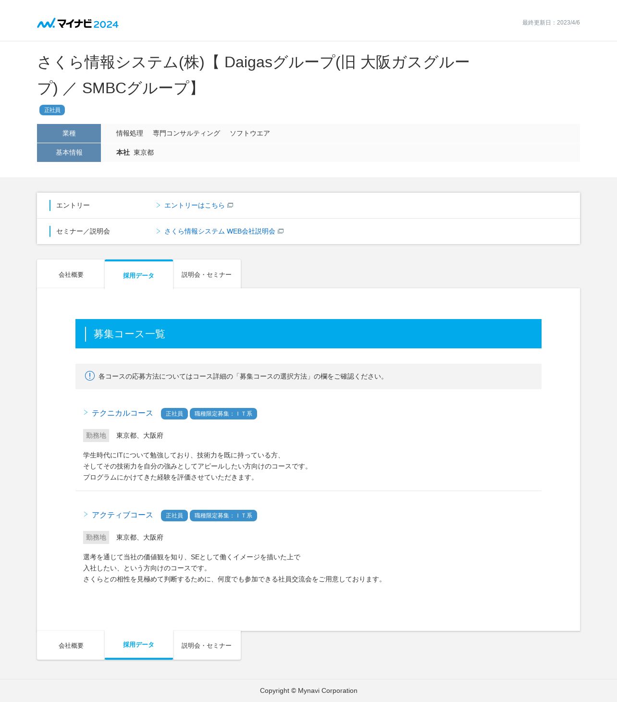Click the 募集コース一覧 heading banner
617x702 pixels.
(x=308, y=333)
